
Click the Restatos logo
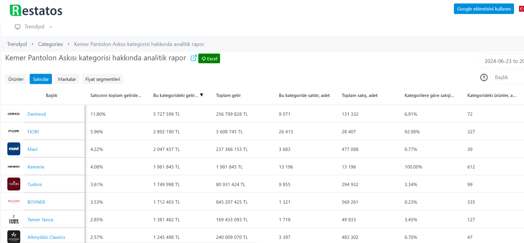click(x=36, y=11)
